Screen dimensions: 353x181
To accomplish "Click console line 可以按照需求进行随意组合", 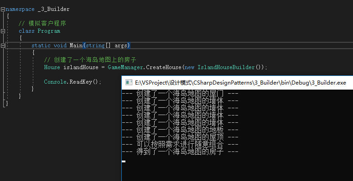I will (180, 145).
